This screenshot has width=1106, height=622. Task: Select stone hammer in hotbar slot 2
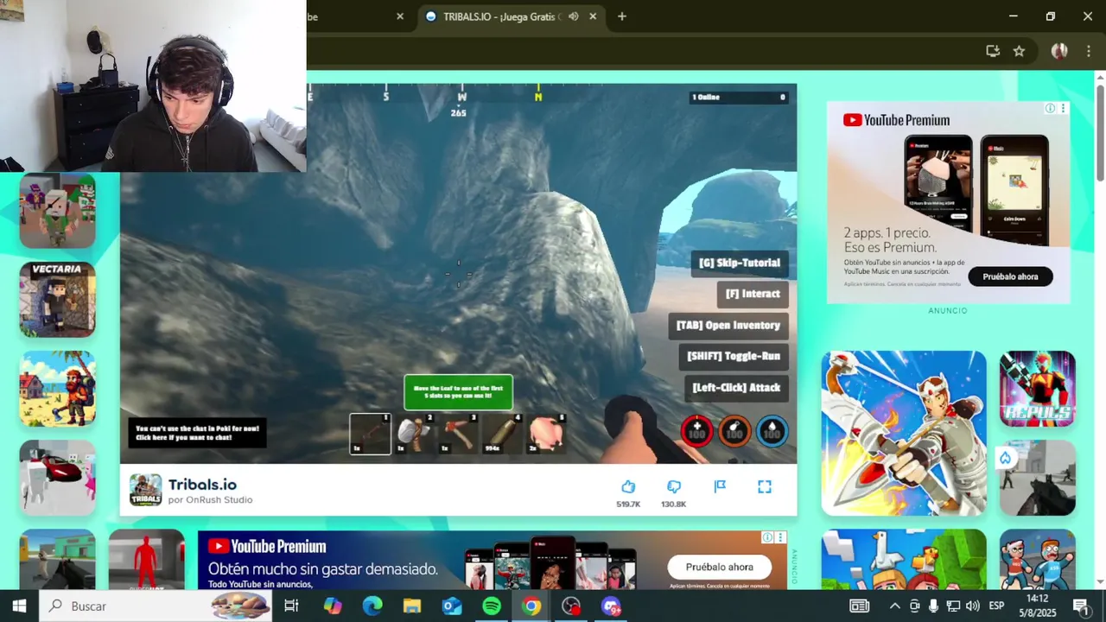(x=415, y=434)
